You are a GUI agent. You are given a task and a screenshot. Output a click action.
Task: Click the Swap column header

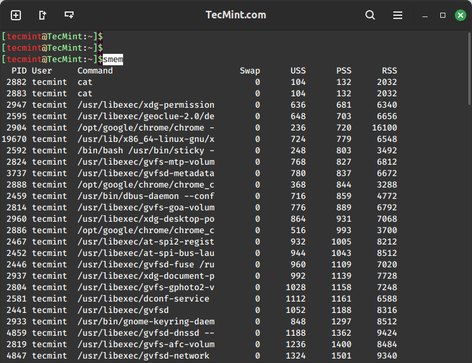pyautogui.click(x=250, y=70)
